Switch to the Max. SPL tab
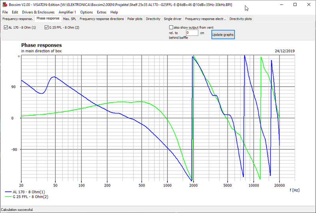 (x=70, y=19)
